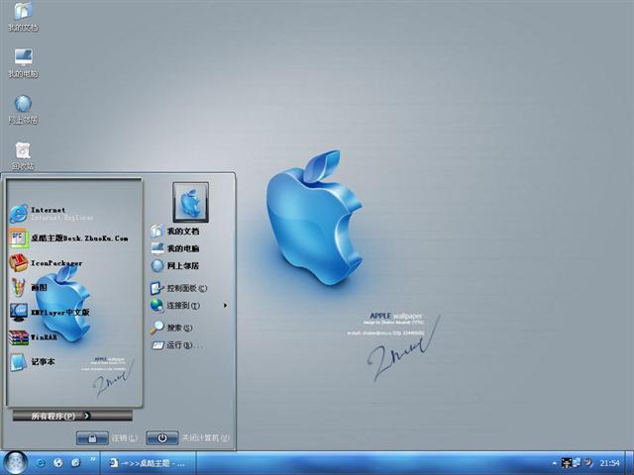Select 运行(R)... in the Start menu
The height and width of the screenshot is (475, 634).
tap(178, 345)
